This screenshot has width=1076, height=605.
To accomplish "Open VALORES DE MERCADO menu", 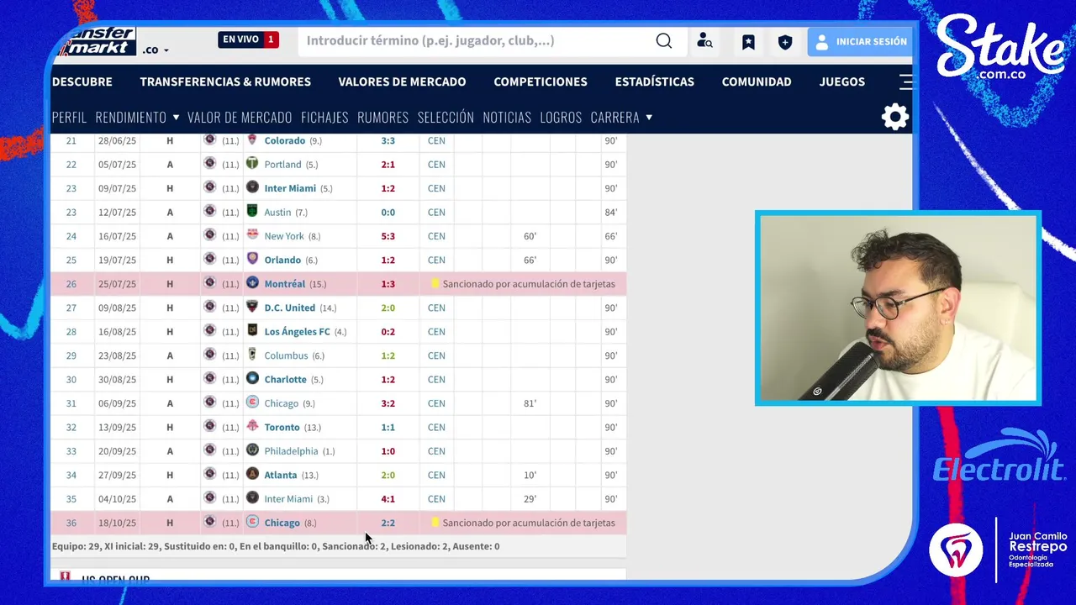I will (402, 82).
